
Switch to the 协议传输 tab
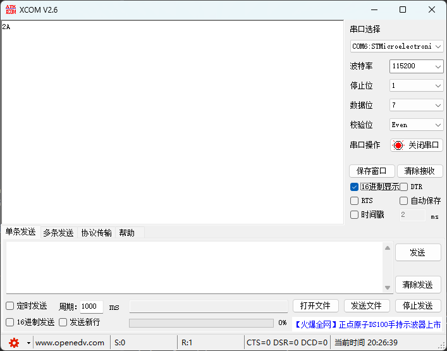click(96, 233)
